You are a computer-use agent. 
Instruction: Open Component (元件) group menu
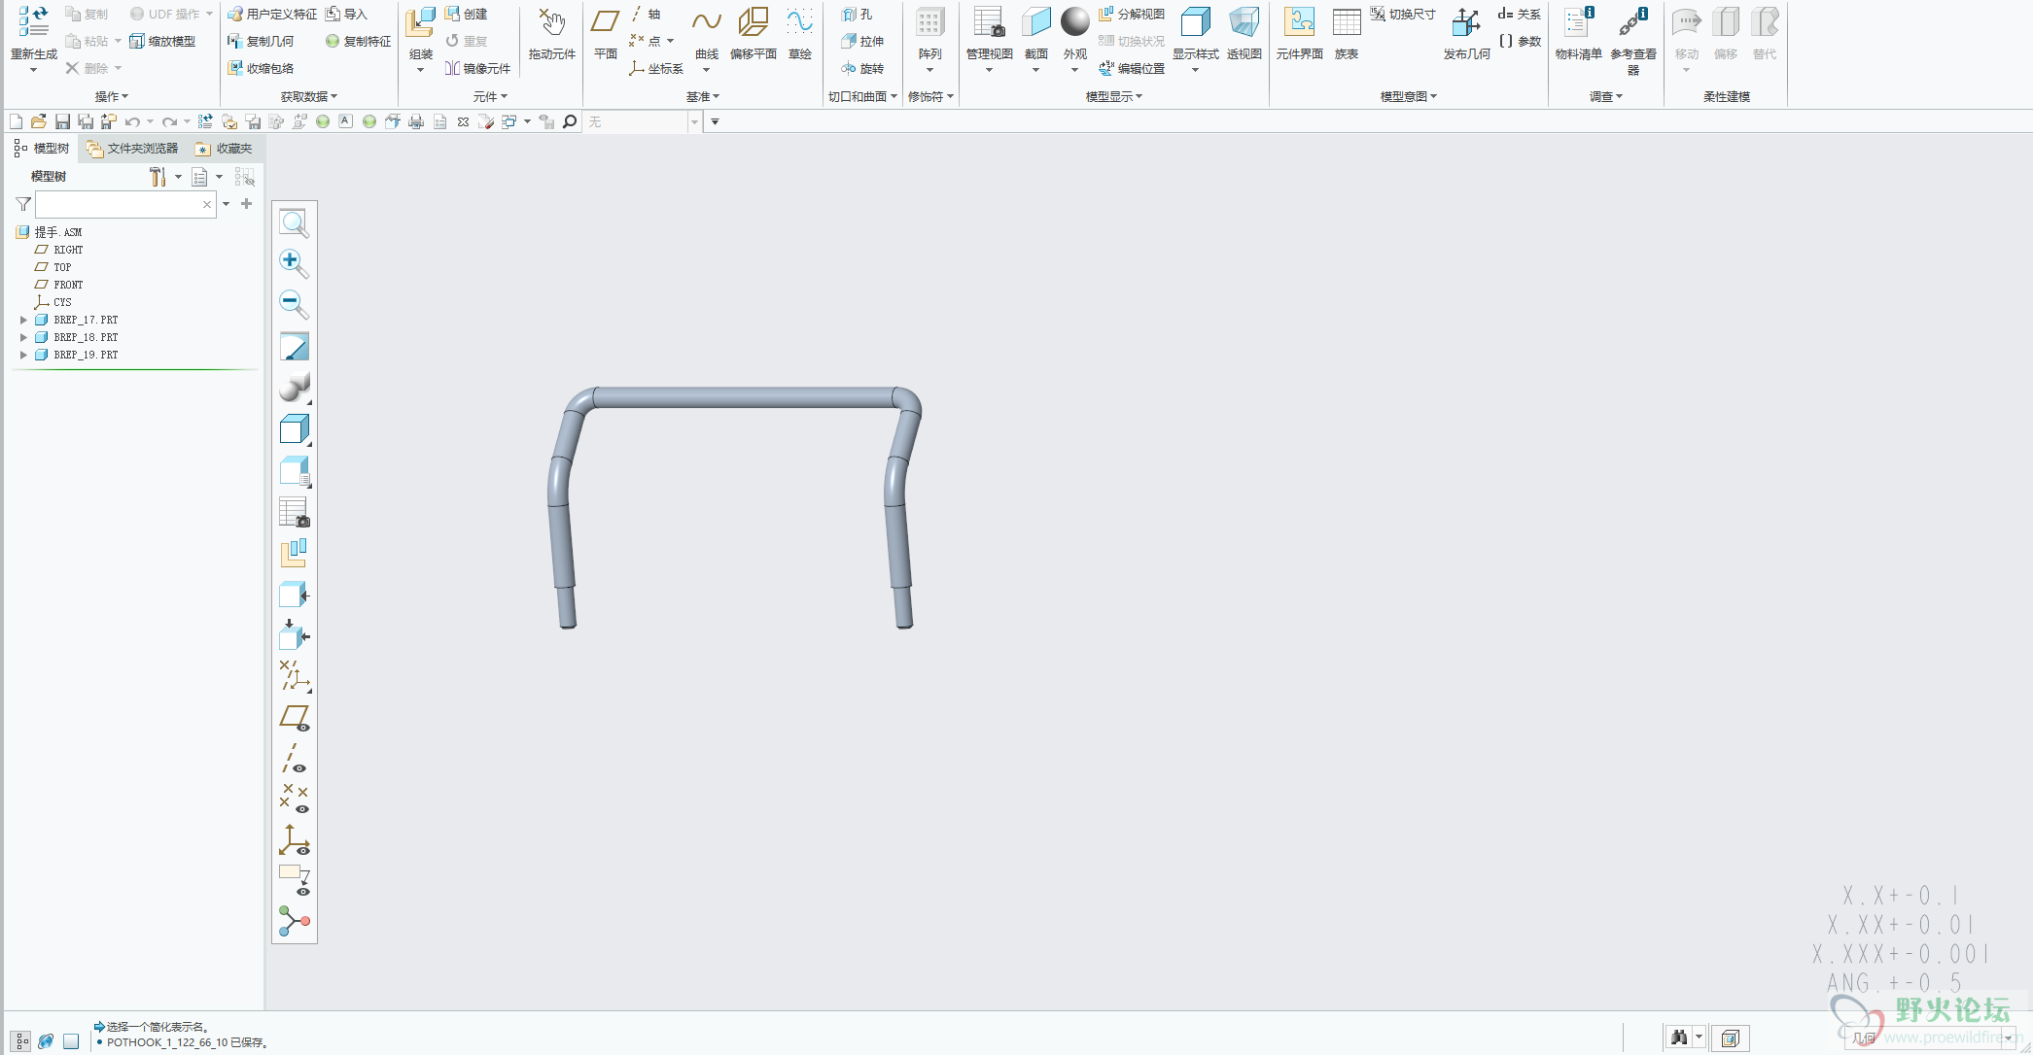[490, 96]
